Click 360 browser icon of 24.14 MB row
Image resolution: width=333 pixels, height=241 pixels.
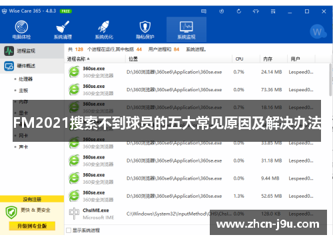74,72
